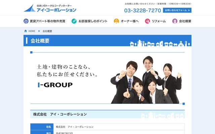Click the 株式会社 アイ・コーポレーション section heading
This screenshot has width=215, height=134.
pyautogui.click(x=60, y=114)
